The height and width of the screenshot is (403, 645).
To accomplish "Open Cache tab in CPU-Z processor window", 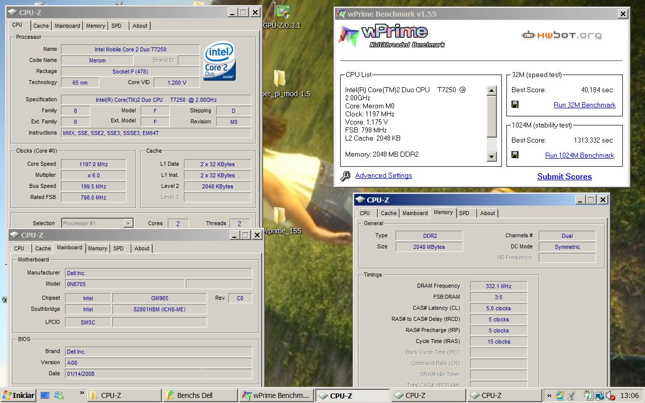I will click(41, 26).
